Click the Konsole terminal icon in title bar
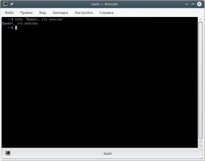Image resolution: width=205 pixels, height=161 pixels. point(5,4)
